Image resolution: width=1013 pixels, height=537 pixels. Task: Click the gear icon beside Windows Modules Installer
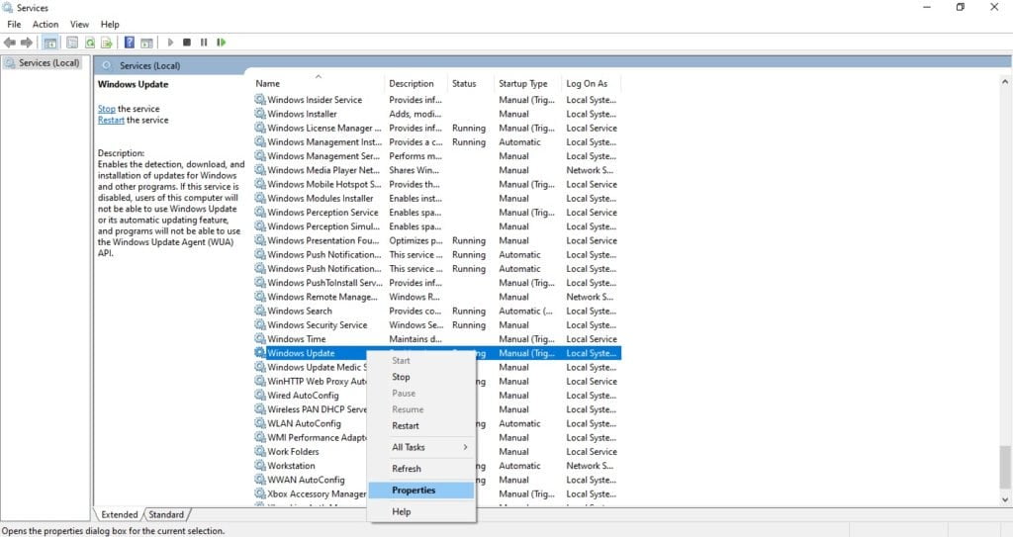pyautogui.click(x=260, y=199)
